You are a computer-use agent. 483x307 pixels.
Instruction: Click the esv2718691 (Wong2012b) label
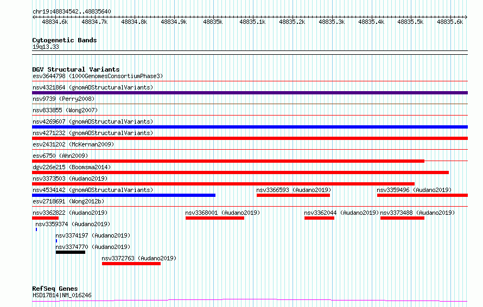coord(68,201)
